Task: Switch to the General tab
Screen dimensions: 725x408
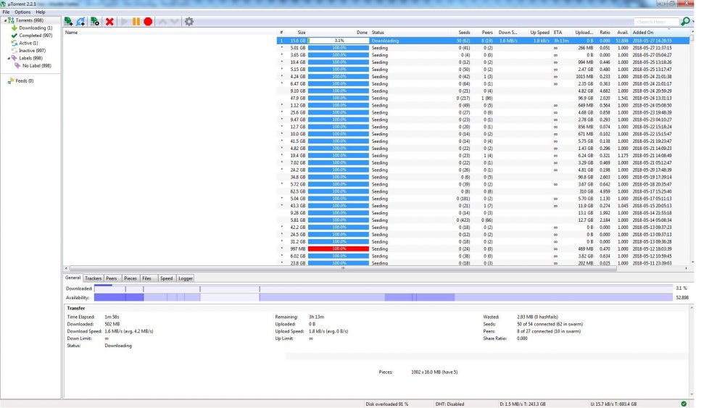Action: pos(72,278)
